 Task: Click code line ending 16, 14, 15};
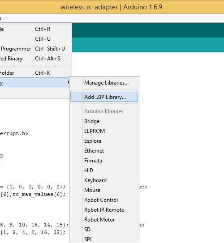click(34, 225)
